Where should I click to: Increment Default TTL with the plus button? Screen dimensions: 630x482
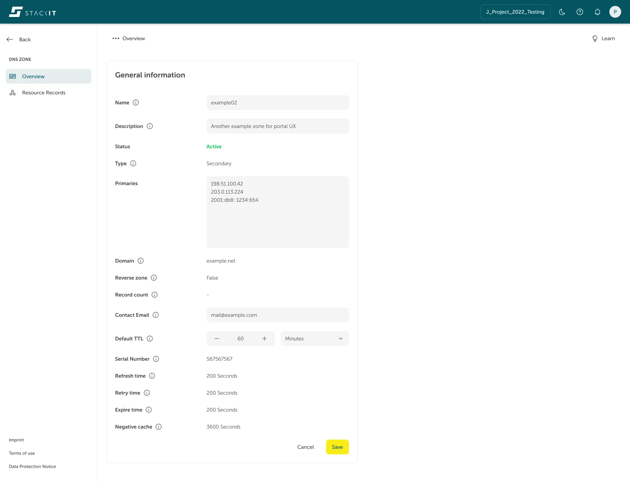pyautogui.click(x=264, y=339)
